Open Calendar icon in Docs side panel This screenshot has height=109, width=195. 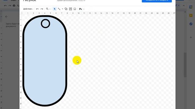click(191, 7)
